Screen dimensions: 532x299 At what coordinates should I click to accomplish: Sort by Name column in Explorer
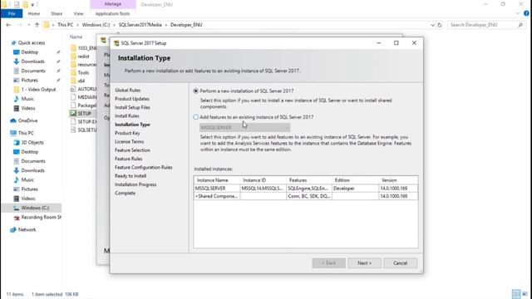coord(76,37)
